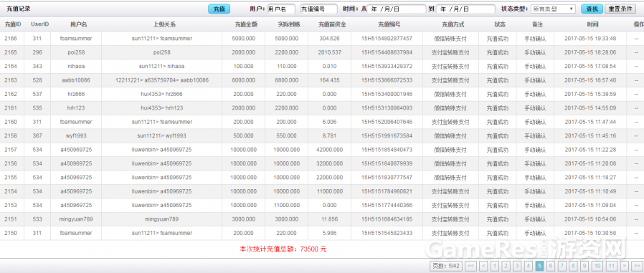Select username wyf1993 cell
644x273 pixels.
[x=76, y=136]
